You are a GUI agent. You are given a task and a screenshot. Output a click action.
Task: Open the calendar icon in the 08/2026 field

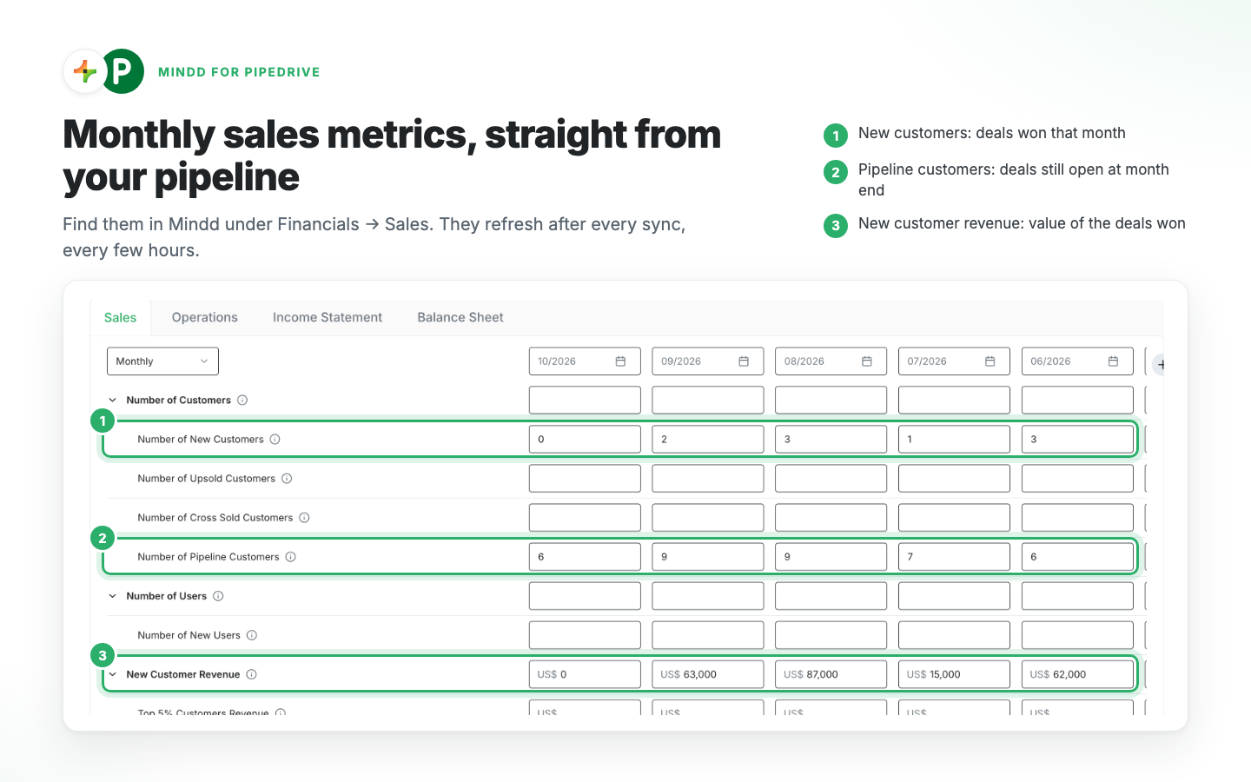867,361
